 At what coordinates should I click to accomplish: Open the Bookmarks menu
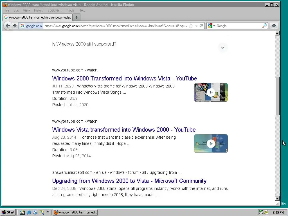pos(55,10)
